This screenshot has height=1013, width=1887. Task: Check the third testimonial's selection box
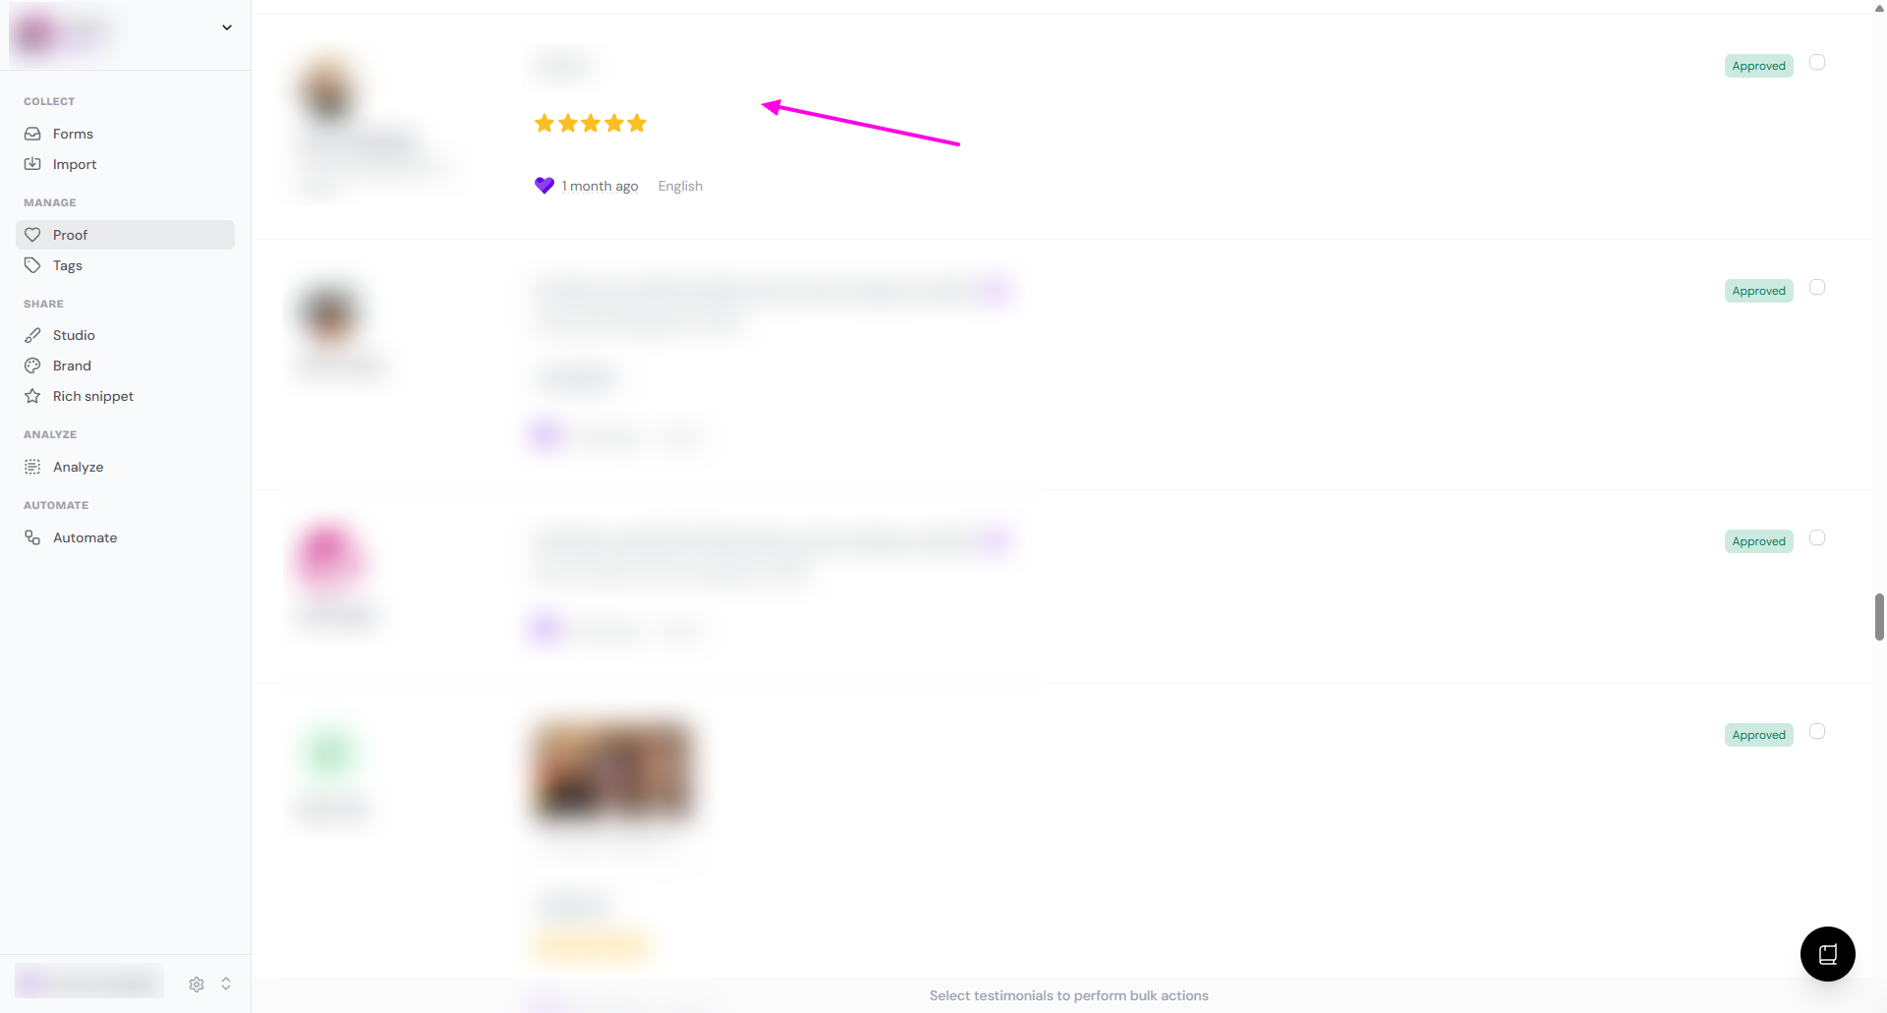pos(1817,537)
